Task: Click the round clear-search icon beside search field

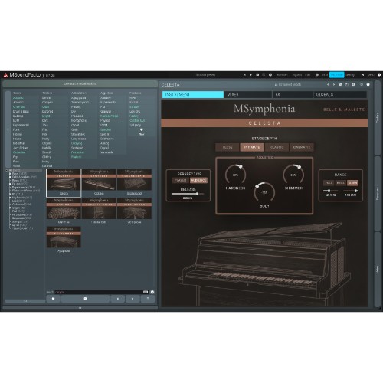Action: point(152,292)
